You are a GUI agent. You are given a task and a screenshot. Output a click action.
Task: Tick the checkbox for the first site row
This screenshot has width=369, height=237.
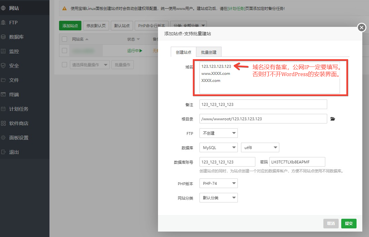64,51
